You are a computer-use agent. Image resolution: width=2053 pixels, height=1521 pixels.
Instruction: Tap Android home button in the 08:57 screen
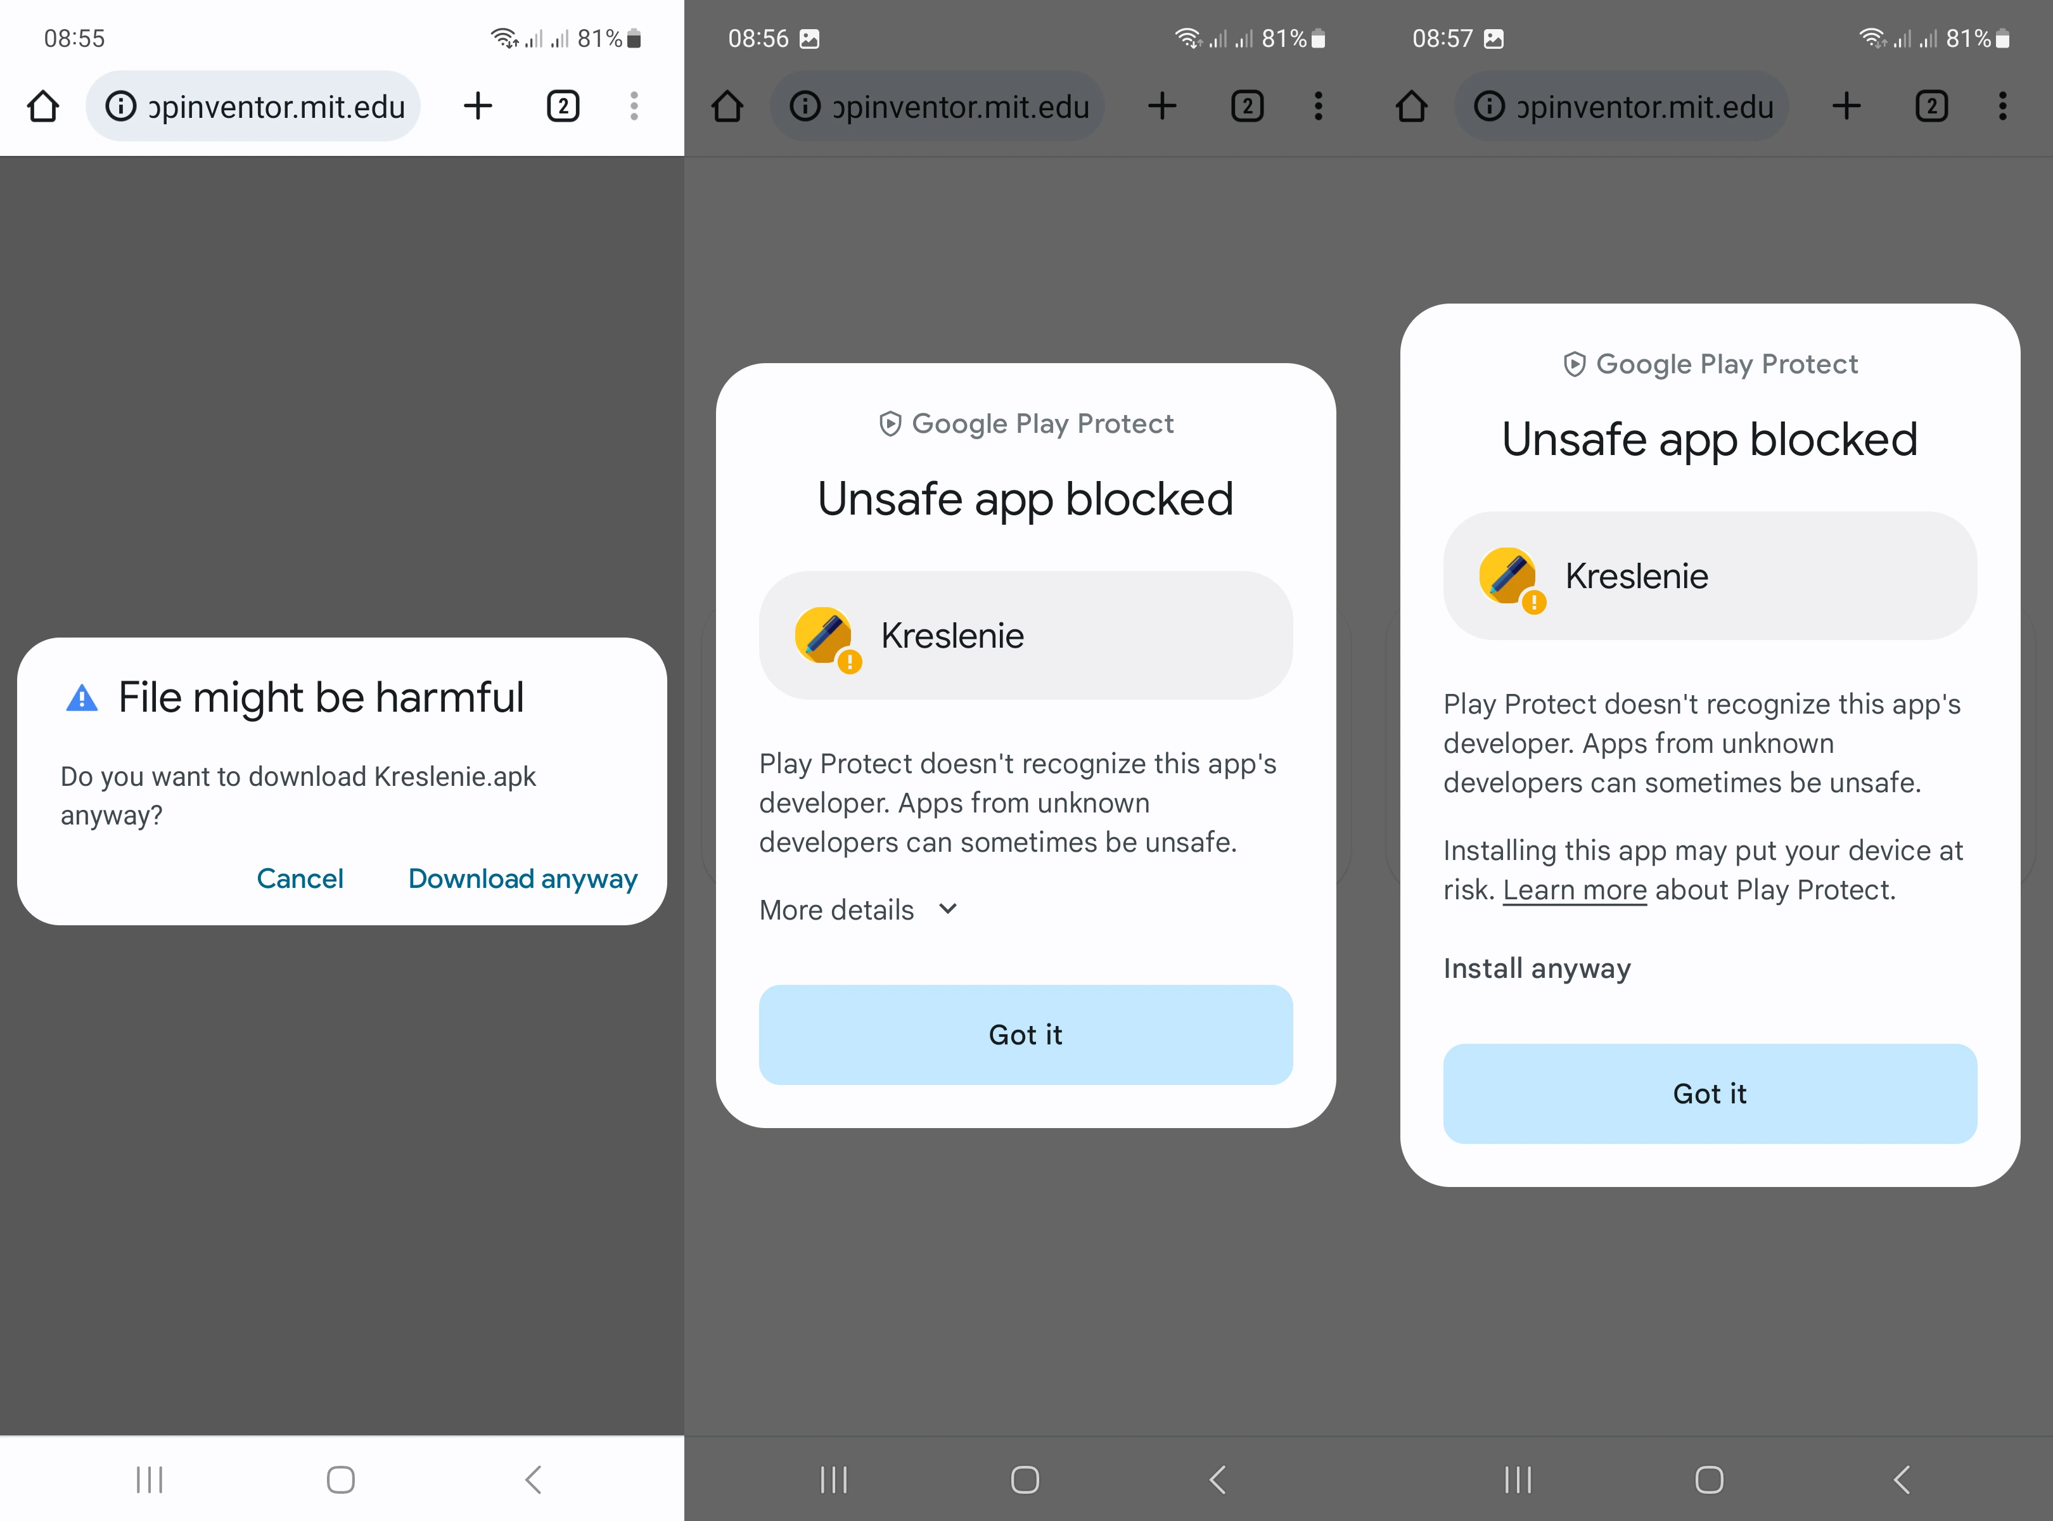click(x=1709, y=1480)
